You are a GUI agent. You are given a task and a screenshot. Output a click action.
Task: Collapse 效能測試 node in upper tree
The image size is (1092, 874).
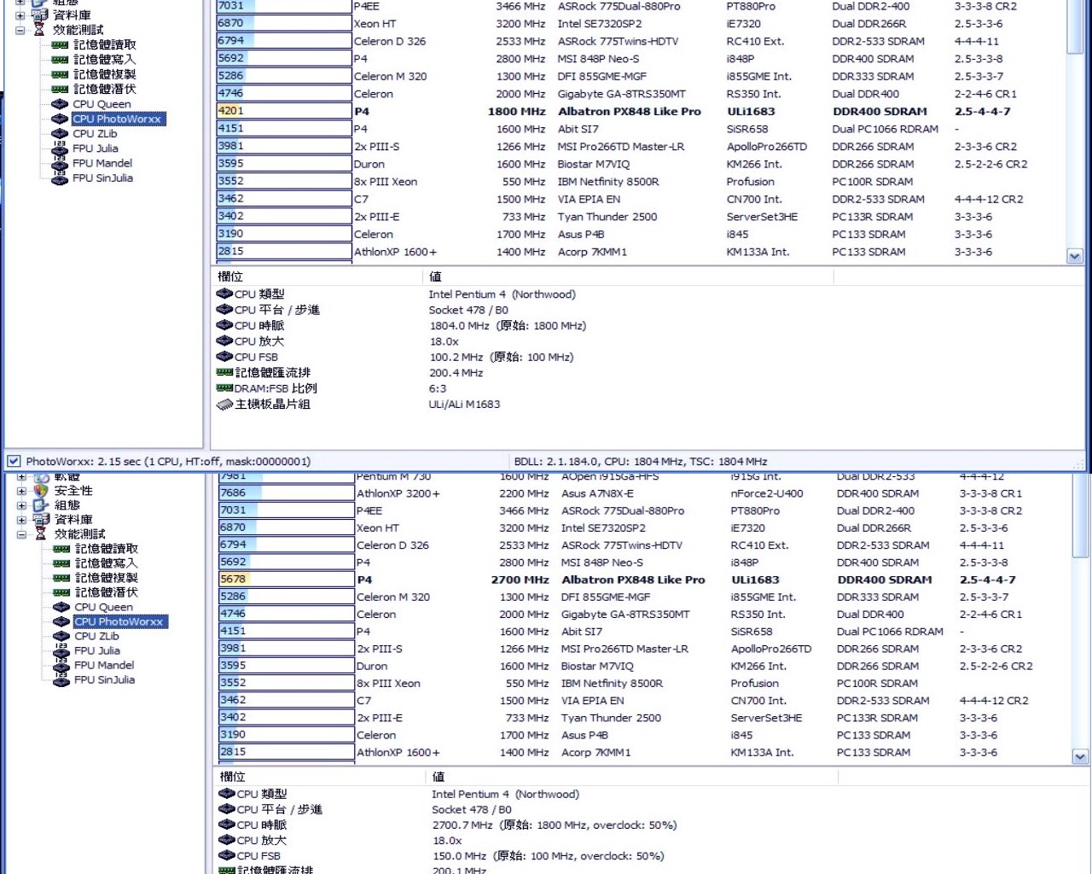pyautogui.click(x=20, y=30)
